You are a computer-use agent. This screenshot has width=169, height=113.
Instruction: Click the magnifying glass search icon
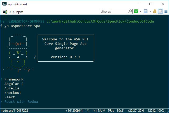click(130, 11)
